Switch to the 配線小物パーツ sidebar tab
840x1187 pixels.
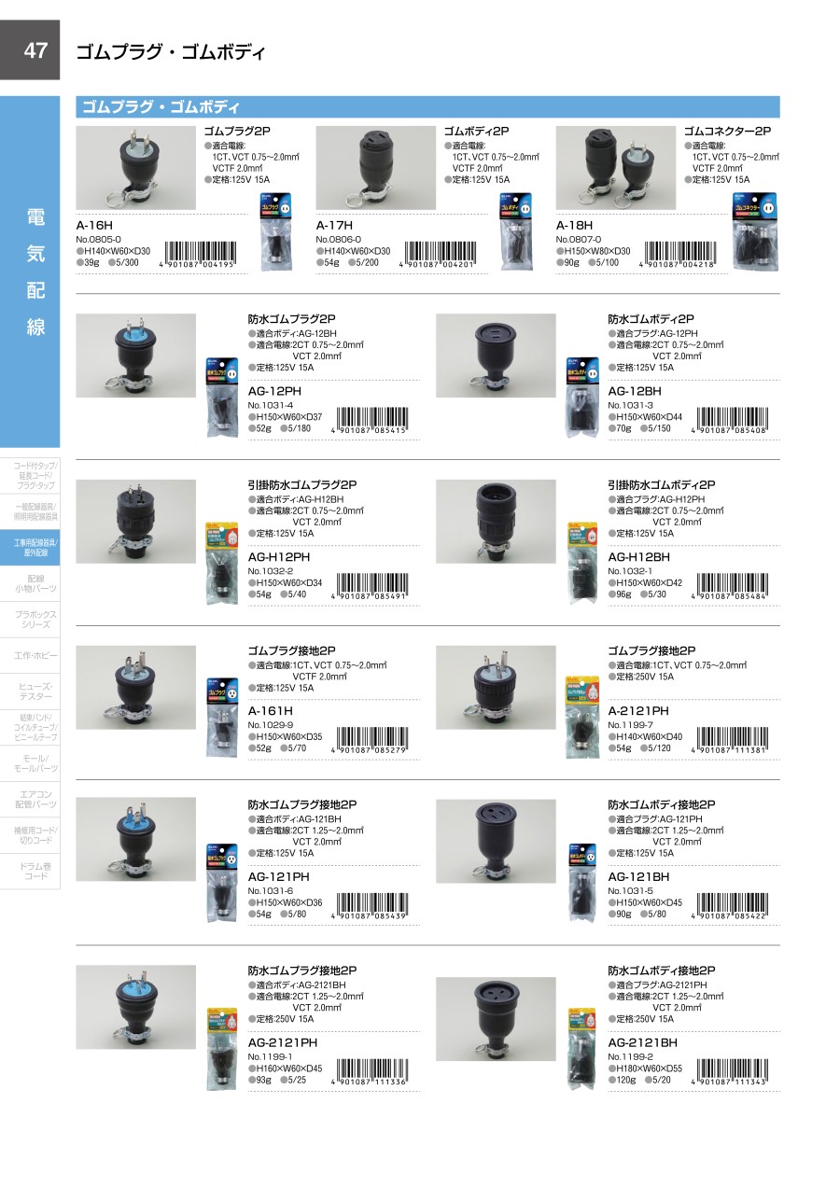click(x=30, y=581)
